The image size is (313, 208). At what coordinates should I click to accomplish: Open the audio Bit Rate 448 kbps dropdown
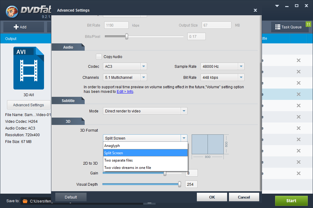pos(223,77)
